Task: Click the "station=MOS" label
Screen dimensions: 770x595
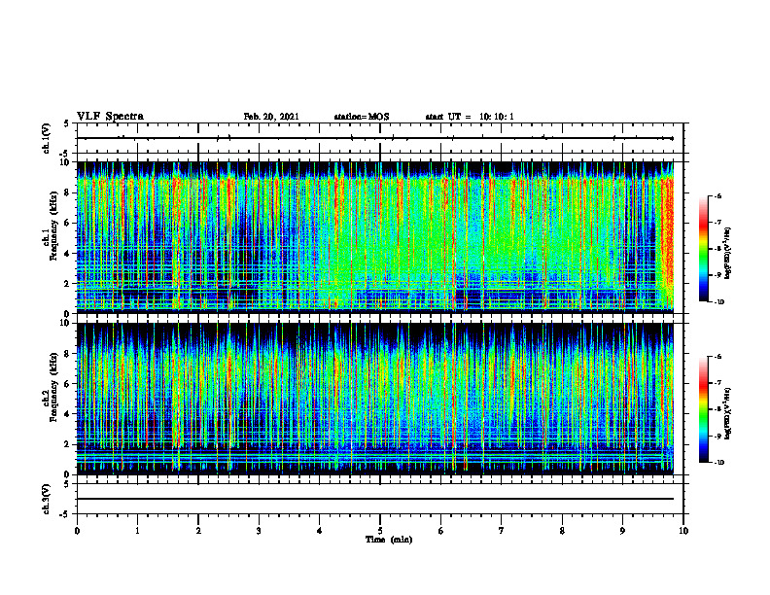Action: click(x=362, y=117)
